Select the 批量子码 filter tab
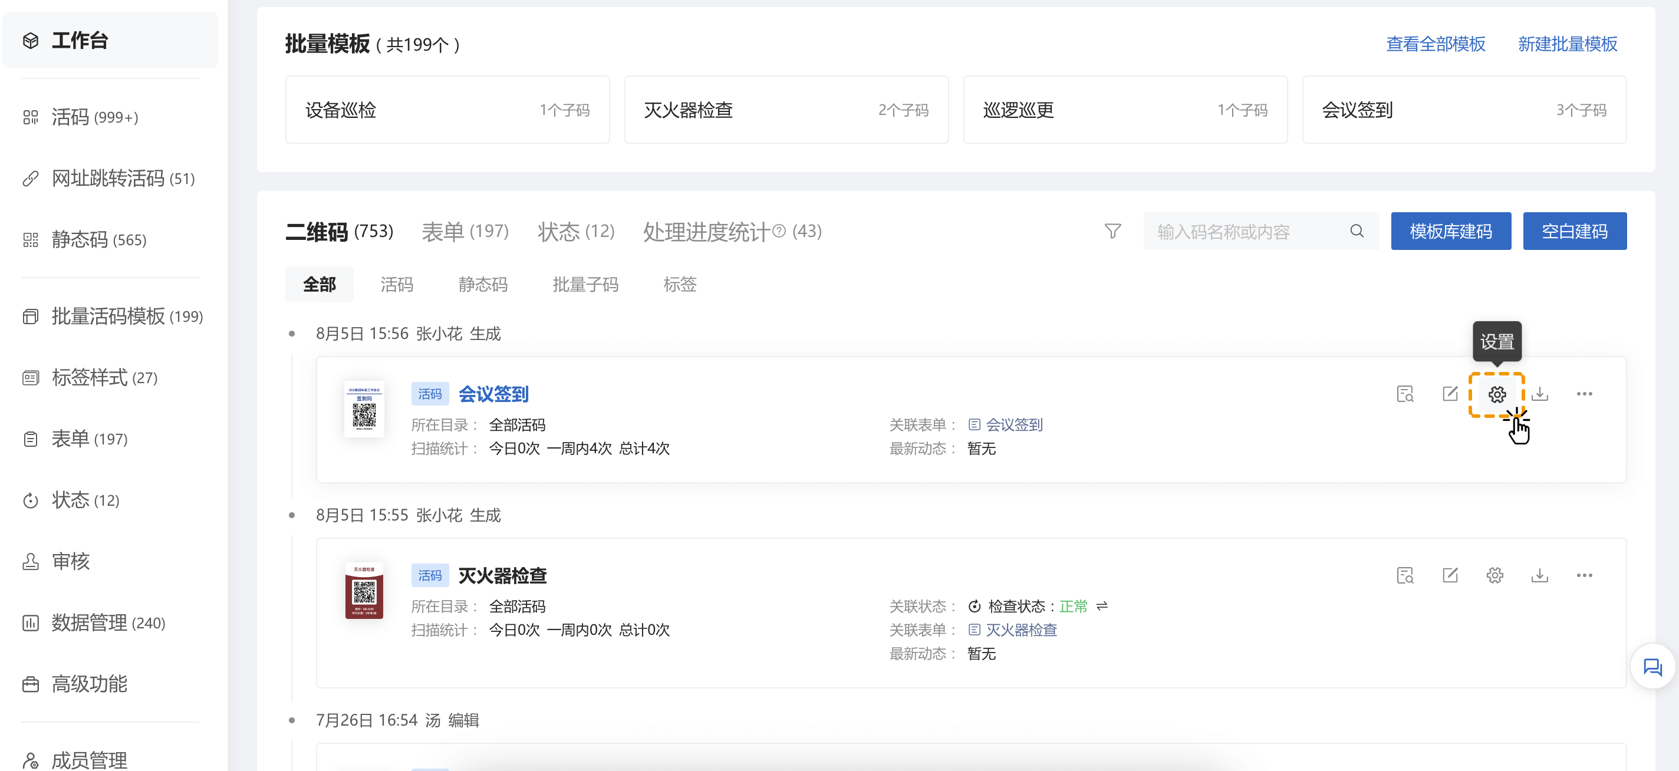 click(585, 284)
